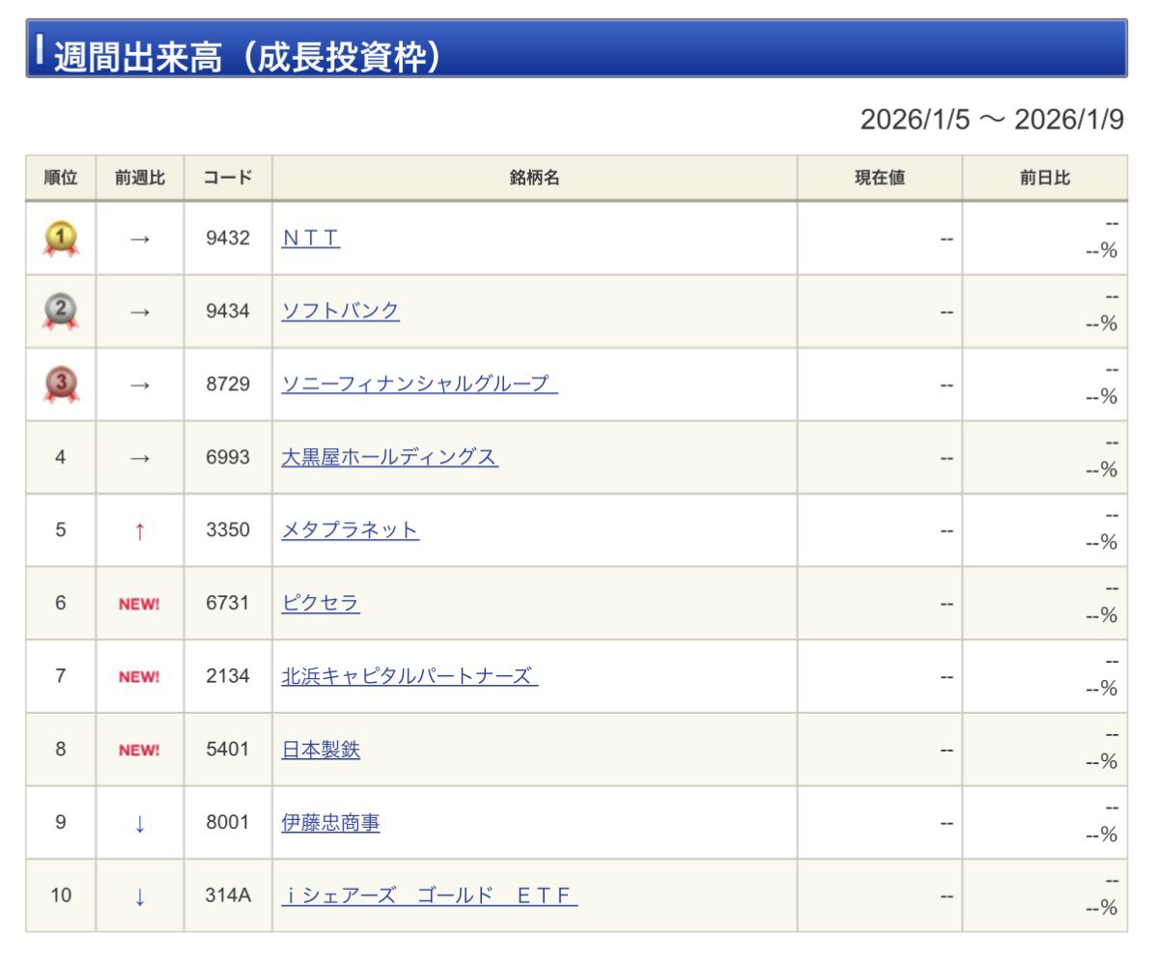Click rank number 7
The width and height of the screenshot is (1156, 965).
[x=61, y=676]
